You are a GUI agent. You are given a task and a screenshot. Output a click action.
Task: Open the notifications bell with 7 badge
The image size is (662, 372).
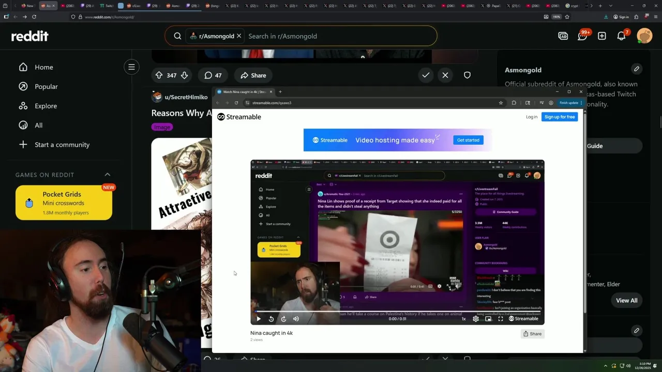pyautogui.click(x=622, y=36)
